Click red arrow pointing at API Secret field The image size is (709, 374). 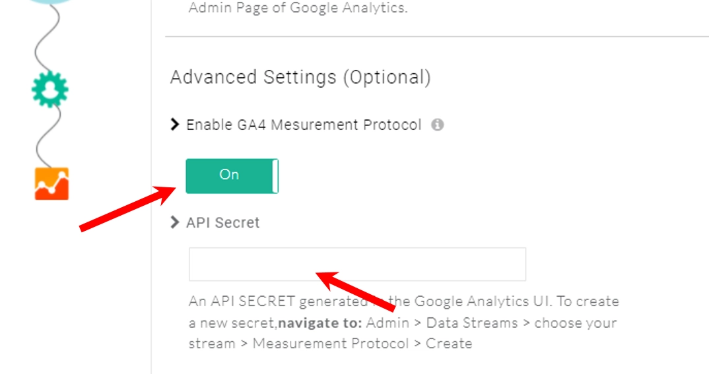(356, 290)
